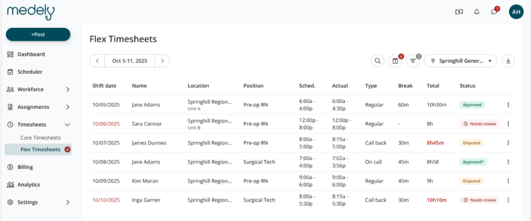
Task: Open the billing cash icon in header
Action: click(x=459, y=12)
